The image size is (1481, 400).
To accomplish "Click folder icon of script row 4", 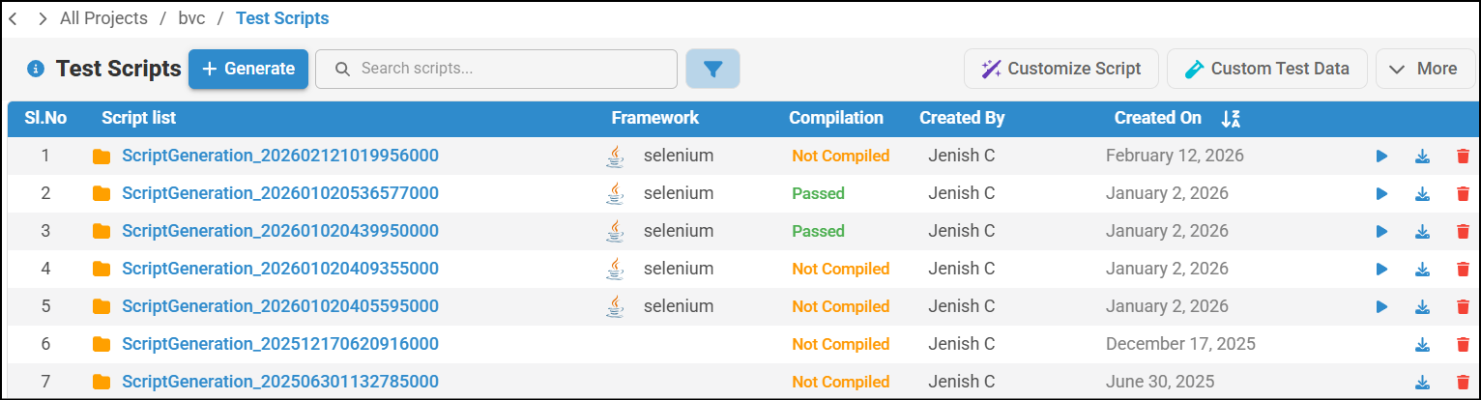I will pyautogui.click(x=102, y=270).
